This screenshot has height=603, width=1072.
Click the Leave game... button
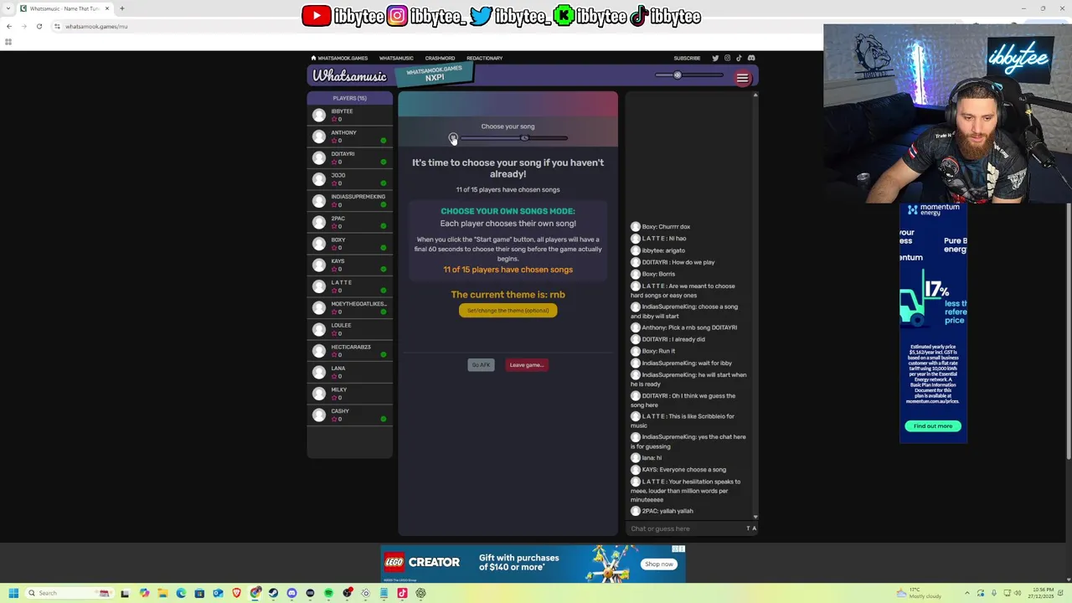coord(527,364)
